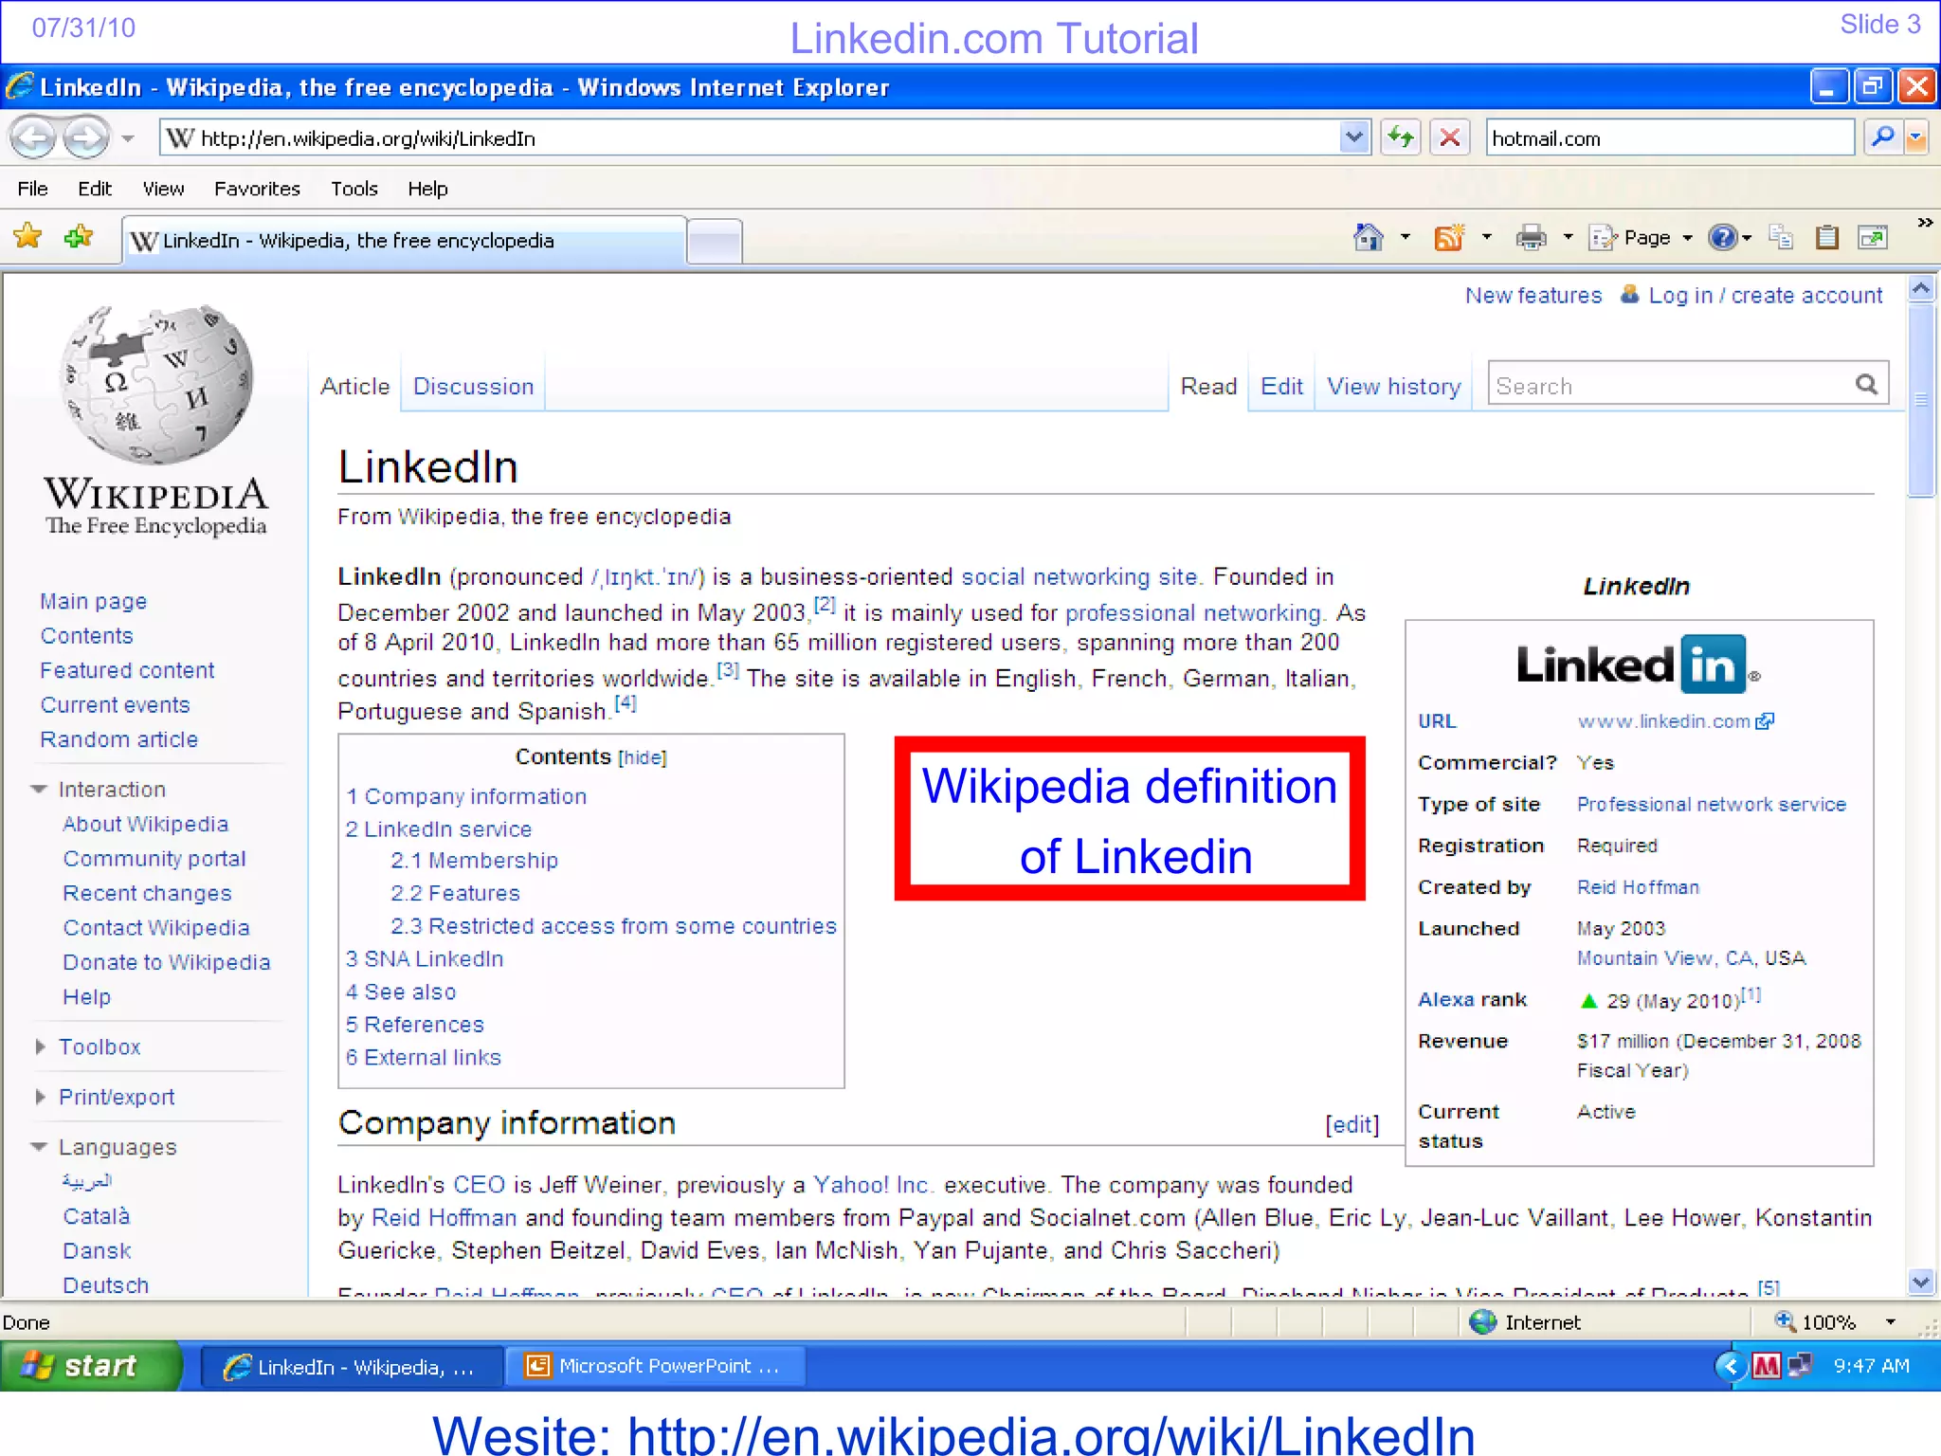Click the Windows Start button
The image size is (1941, 1456).
[x=91, y=1366]
